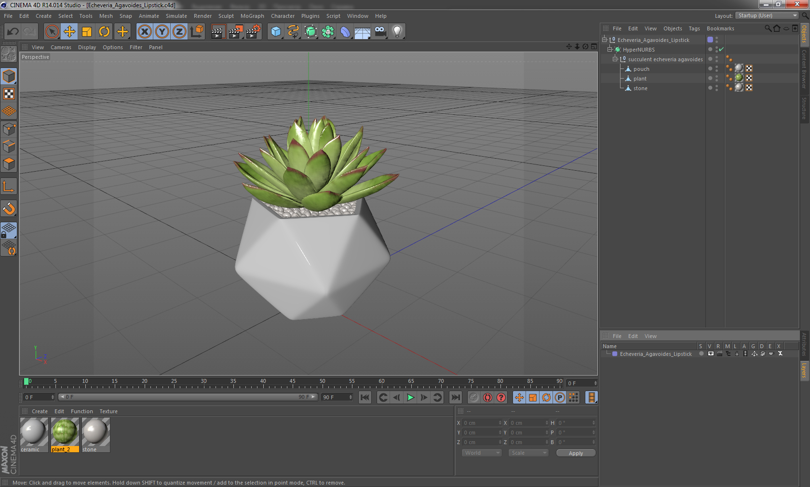Toggle autokeying
The height and width of the screenshot is (487, 810).
(487, 397)
